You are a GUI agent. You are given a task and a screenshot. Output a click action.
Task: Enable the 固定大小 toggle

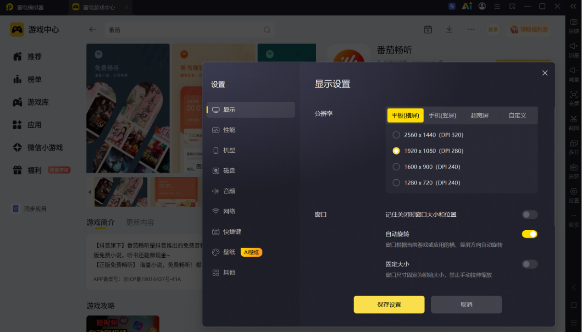click(530, 264)
